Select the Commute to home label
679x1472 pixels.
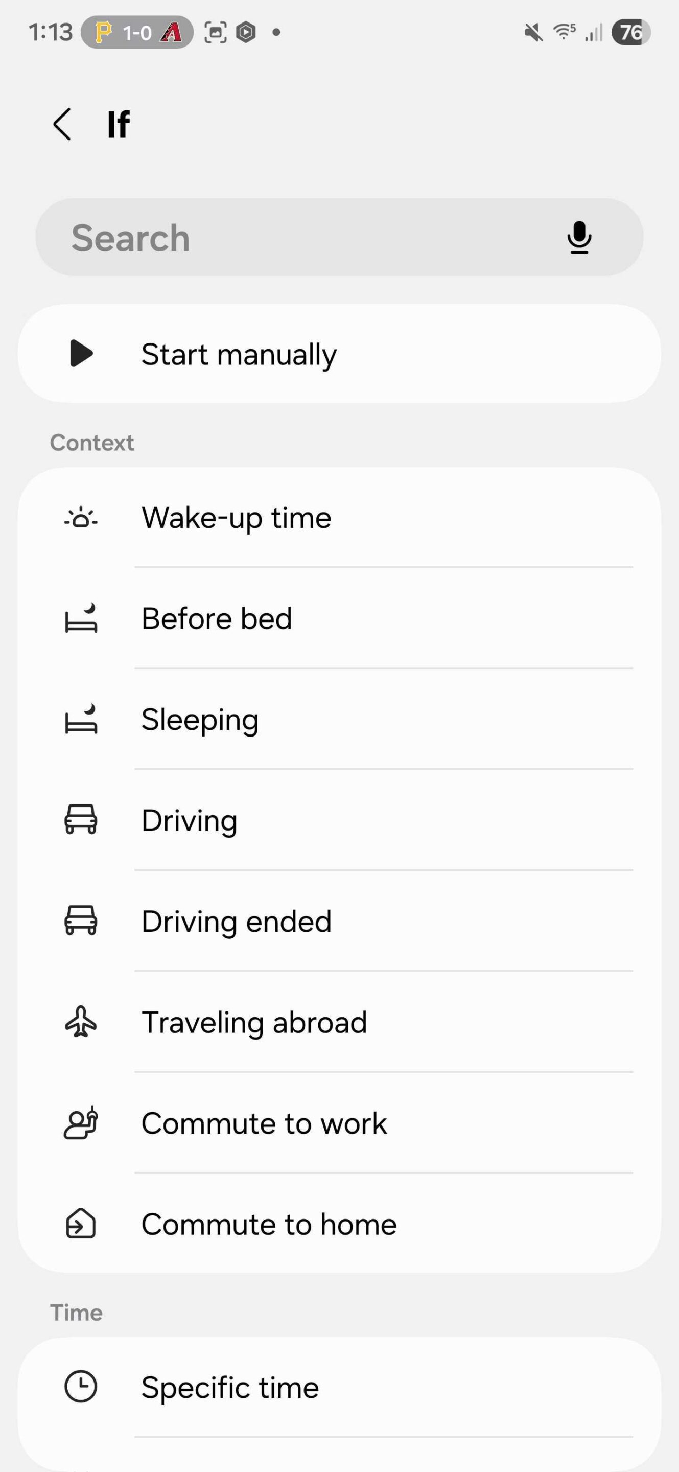pyautogui.click(x=269, y=1224)
